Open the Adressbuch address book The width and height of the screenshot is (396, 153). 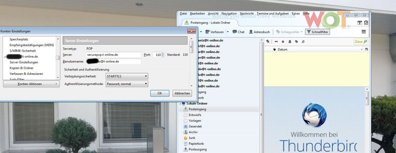pos(259,32)
